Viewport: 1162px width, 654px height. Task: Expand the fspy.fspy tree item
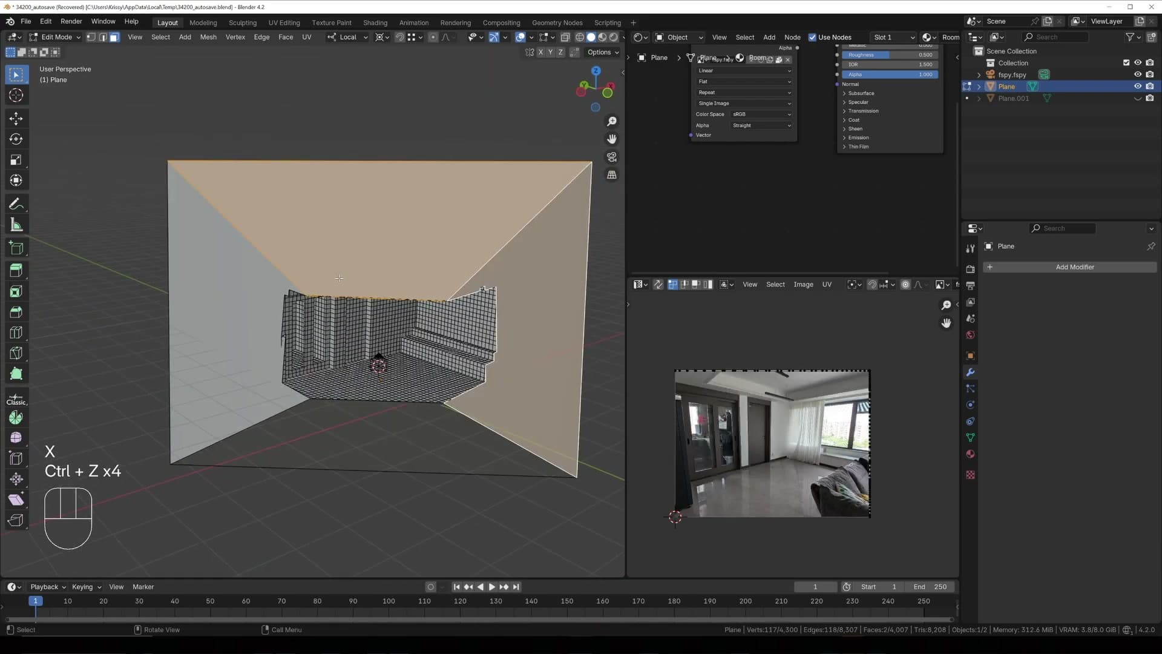(x=979, y=74)
